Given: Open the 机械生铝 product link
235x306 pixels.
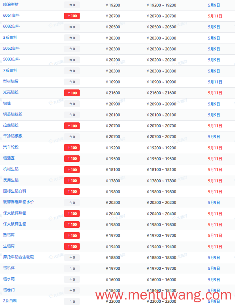Looking at the screenshot, I should click(11, 169).
